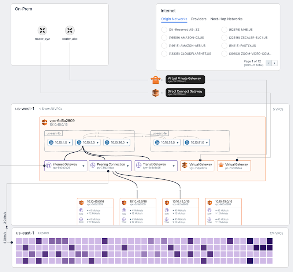Click the VPC icon in first 10.10.45.0/16 card
This screenshot has width=293, height=272.
[81, 203]
